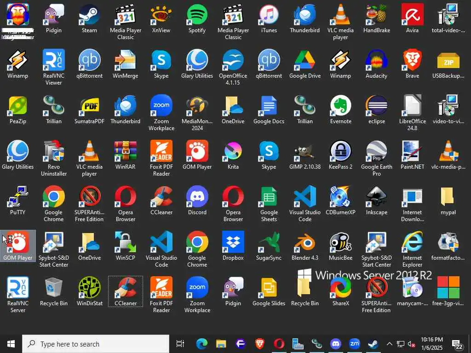
Task: Click the LibreOffice 24.8 shortcut
Action: 412,113
